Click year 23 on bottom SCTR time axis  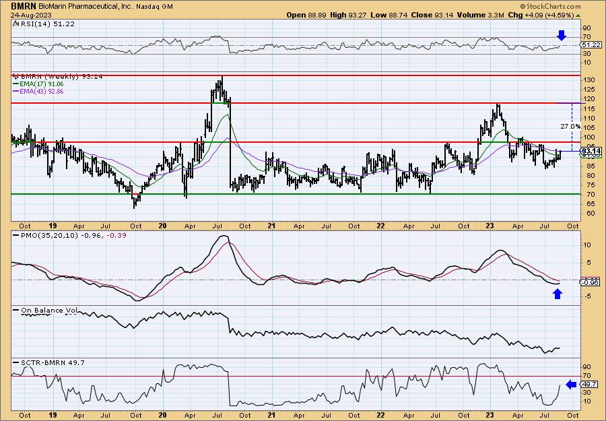point(490,415)
